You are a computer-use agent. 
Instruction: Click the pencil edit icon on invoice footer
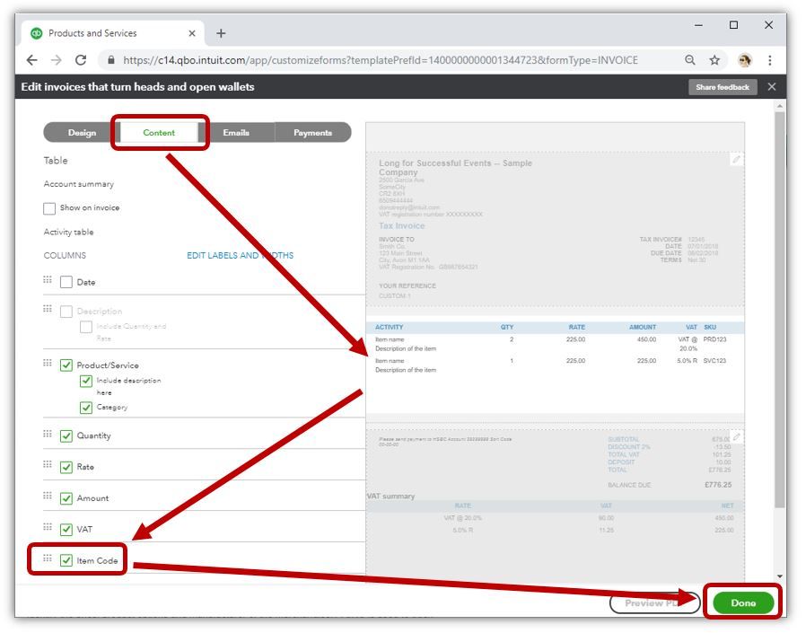click(736, 436)
